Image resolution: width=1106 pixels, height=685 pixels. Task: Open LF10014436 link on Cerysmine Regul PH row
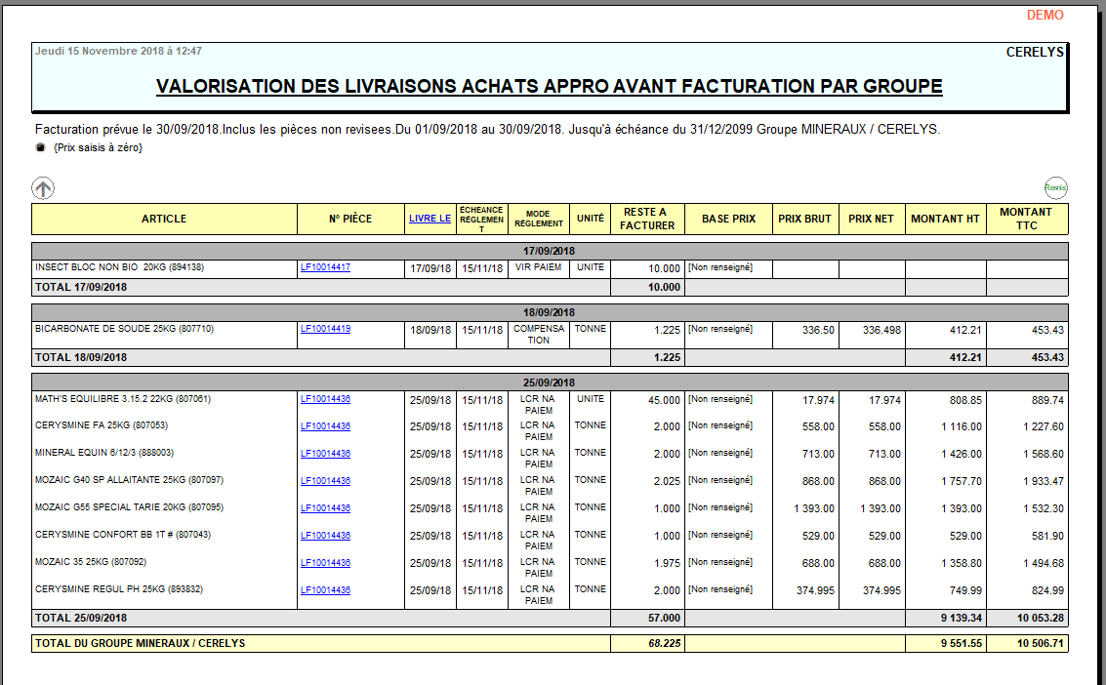pos(325,590)
